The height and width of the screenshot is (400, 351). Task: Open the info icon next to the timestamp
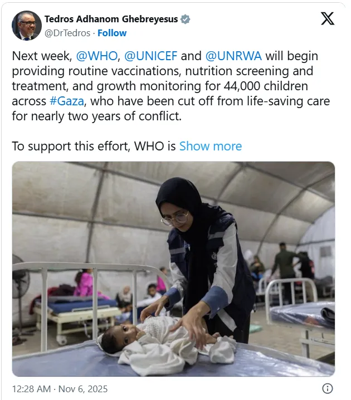point(328,388)
